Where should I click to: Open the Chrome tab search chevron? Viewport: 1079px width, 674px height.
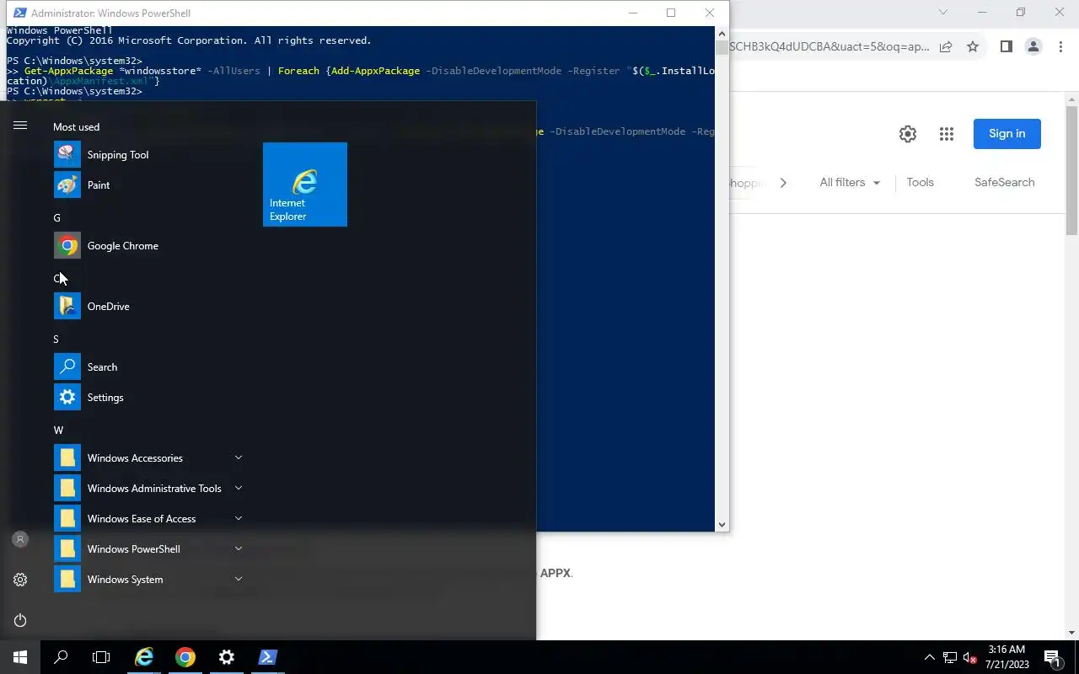pyautogui.click(x=943, y=12)
